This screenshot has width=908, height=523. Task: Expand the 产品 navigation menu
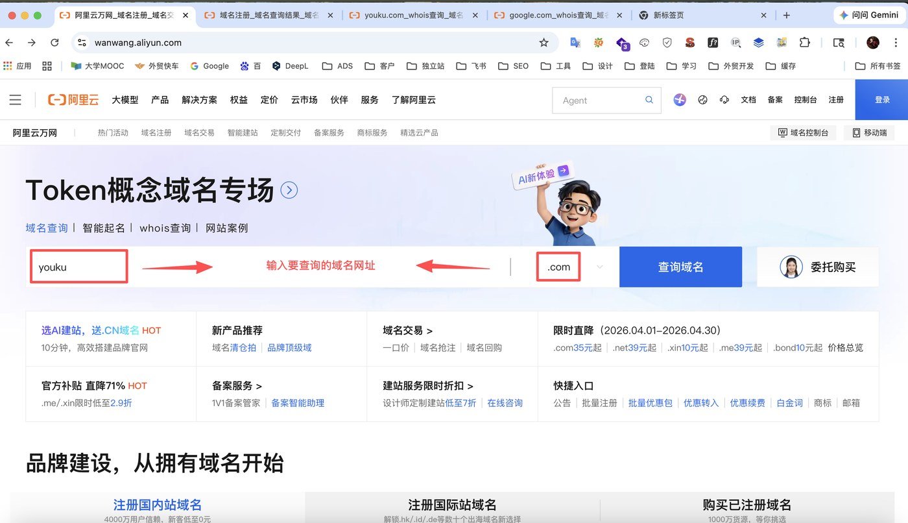160,100
